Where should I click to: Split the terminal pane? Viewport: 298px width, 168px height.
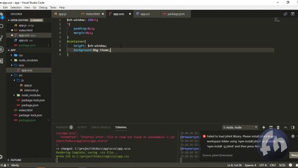click(x=271, y=127)
